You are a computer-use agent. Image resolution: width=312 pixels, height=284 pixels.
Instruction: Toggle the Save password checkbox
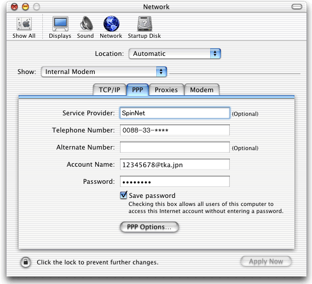pyautogui.click(x=123, y=195)
